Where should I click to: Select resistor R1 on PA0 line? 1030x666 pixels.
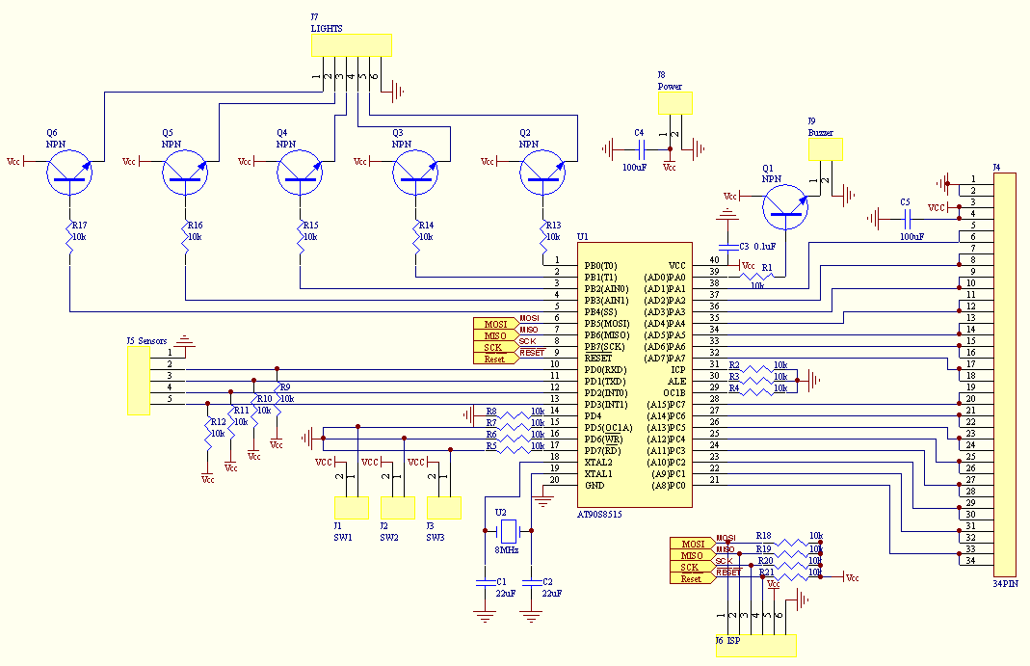coord(756,277)
